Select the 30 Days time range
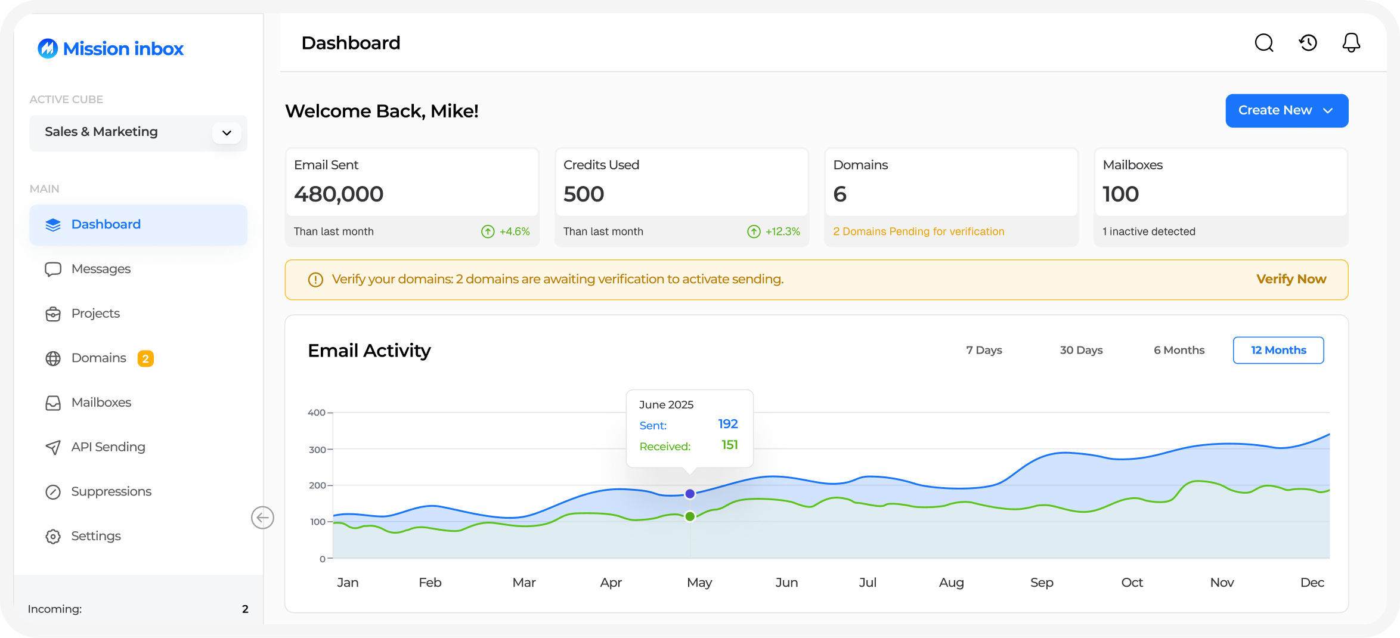Viewport: 1400px width, 638px height. tap(1080, 350)
